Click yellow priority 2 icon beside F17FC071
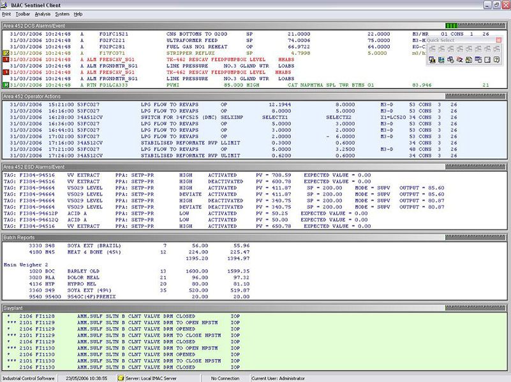The width and height of the screenshot is (511, 382). point(5,53)
